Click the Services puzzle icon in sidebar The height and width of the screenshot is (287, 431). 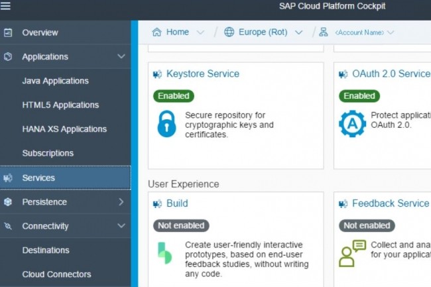pyautogui.click(x=8, y=178)
